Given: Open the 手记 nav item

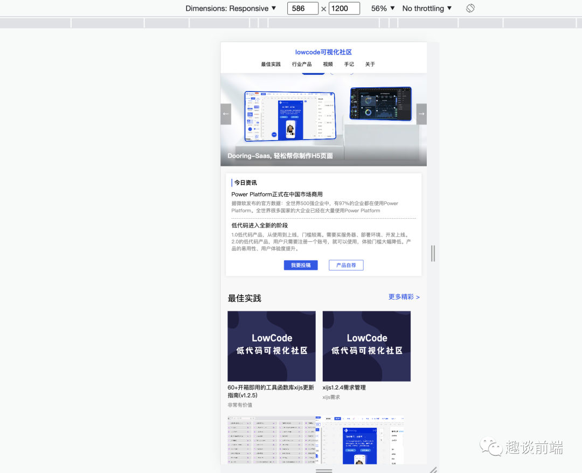Looking at the screenshot, I should tap(349, 64).
